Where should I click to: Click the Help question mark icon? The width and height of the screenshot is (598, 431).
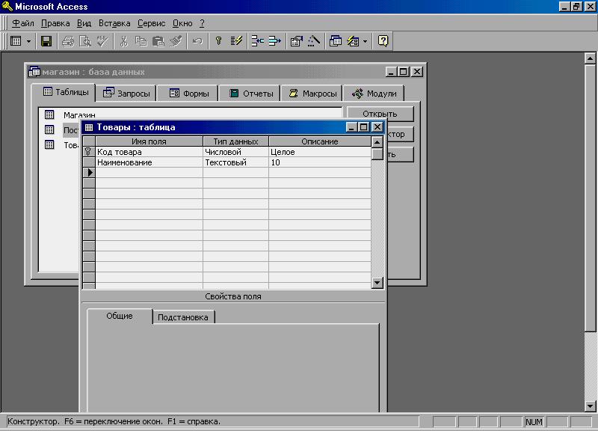point(383,41)
